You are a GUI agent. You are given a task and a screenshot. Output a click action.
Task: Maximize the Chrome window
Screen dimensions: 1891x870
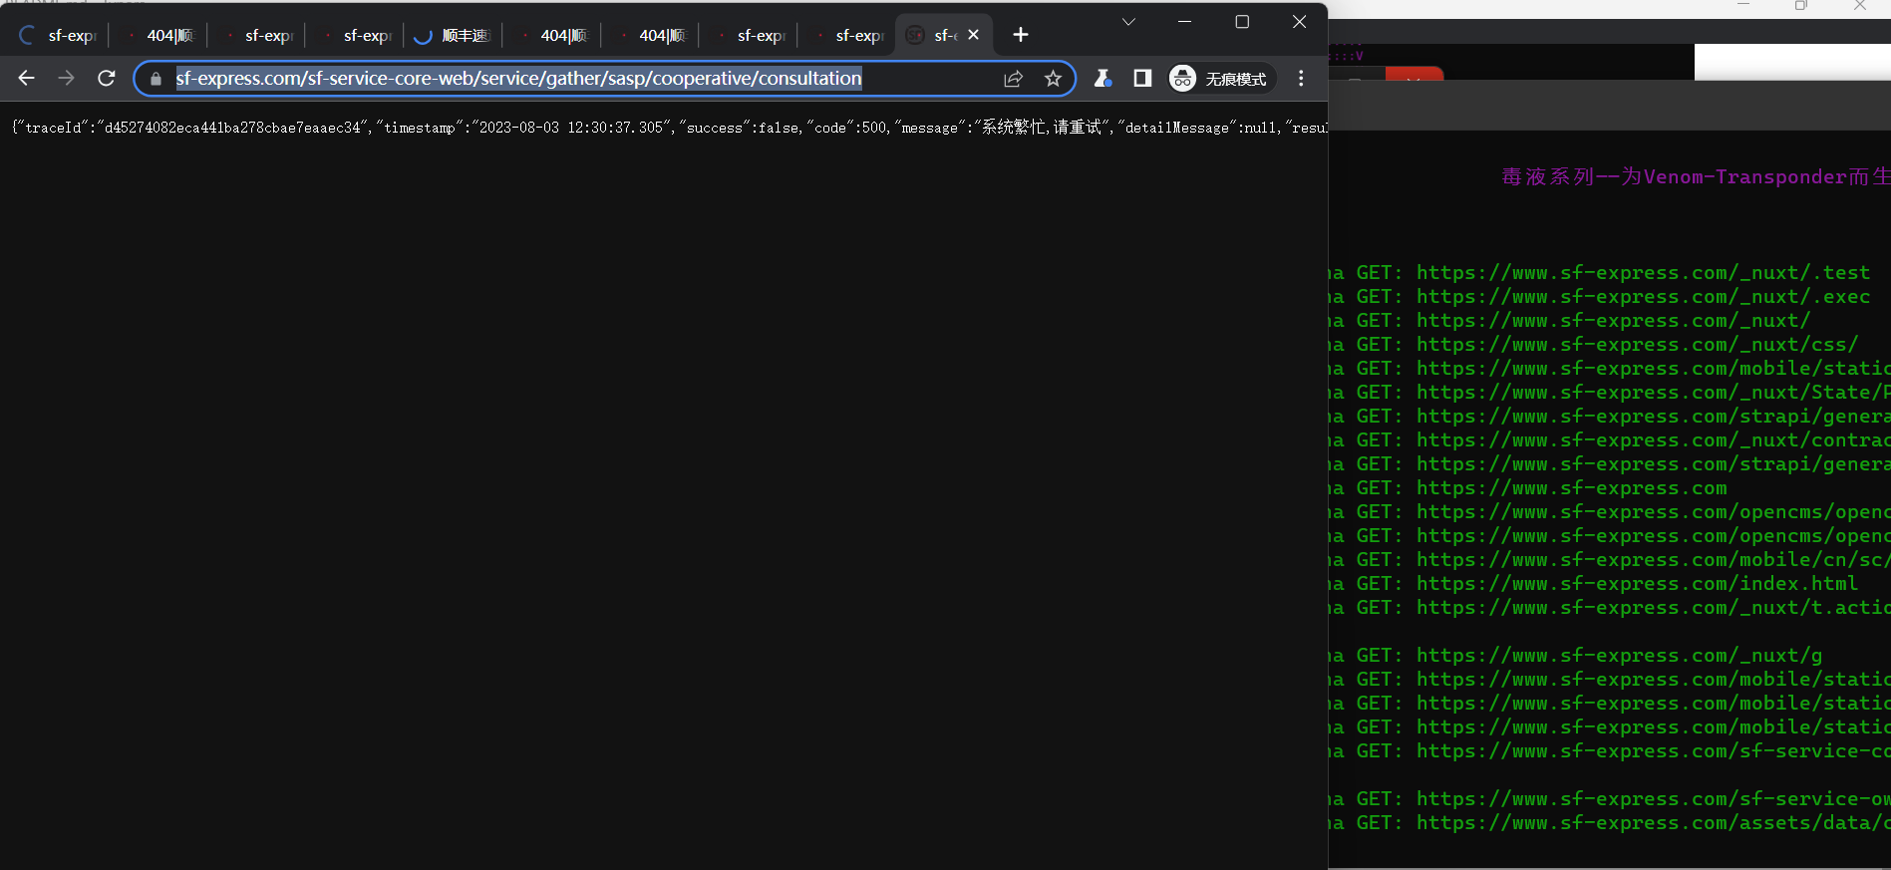[1242, 22]
